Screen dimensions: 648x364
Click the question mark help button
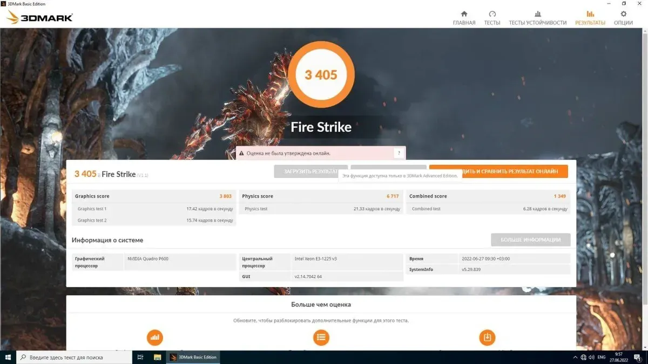coord(399,153)
